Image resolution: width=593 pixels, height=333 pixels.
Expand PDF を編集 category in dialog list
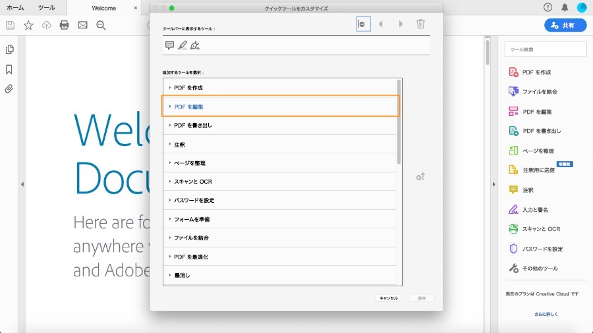tap(280, 107)
